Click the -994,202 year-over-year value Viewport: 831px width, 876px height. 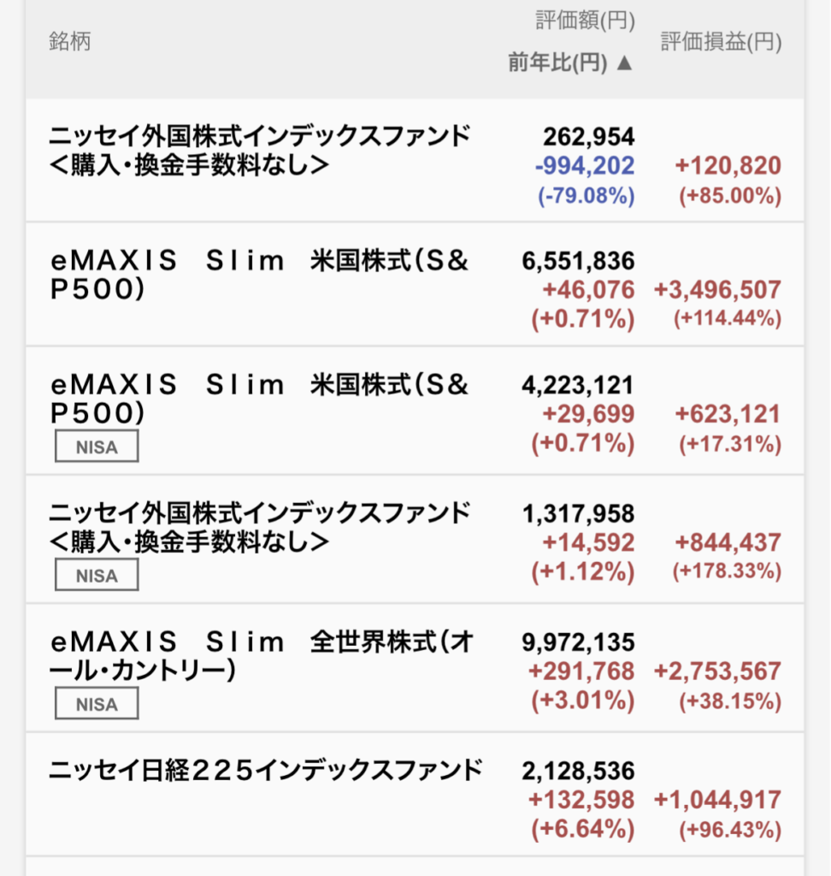pyautogui.click(x=585, y=166)
